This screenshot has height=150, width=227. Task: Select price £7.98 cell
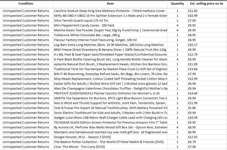pos(207,147)
